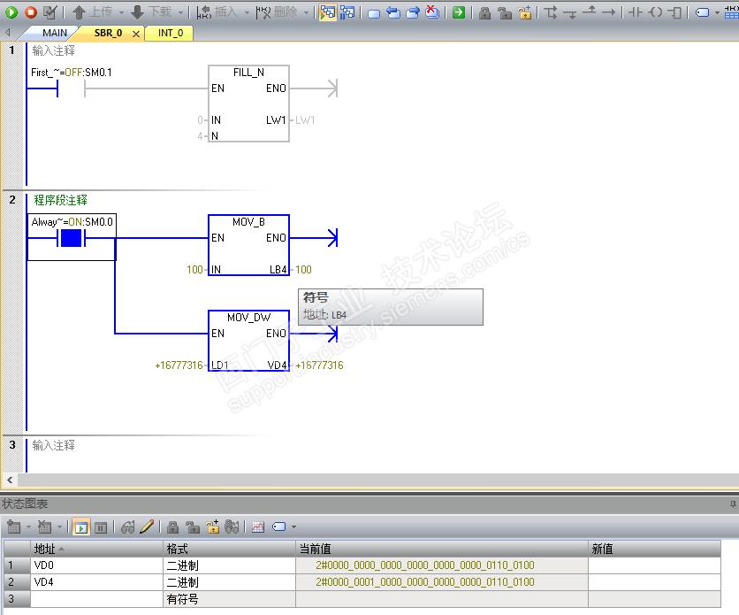
Task: Click the insert horizontal line arrow icon
Action: (609, 12)
